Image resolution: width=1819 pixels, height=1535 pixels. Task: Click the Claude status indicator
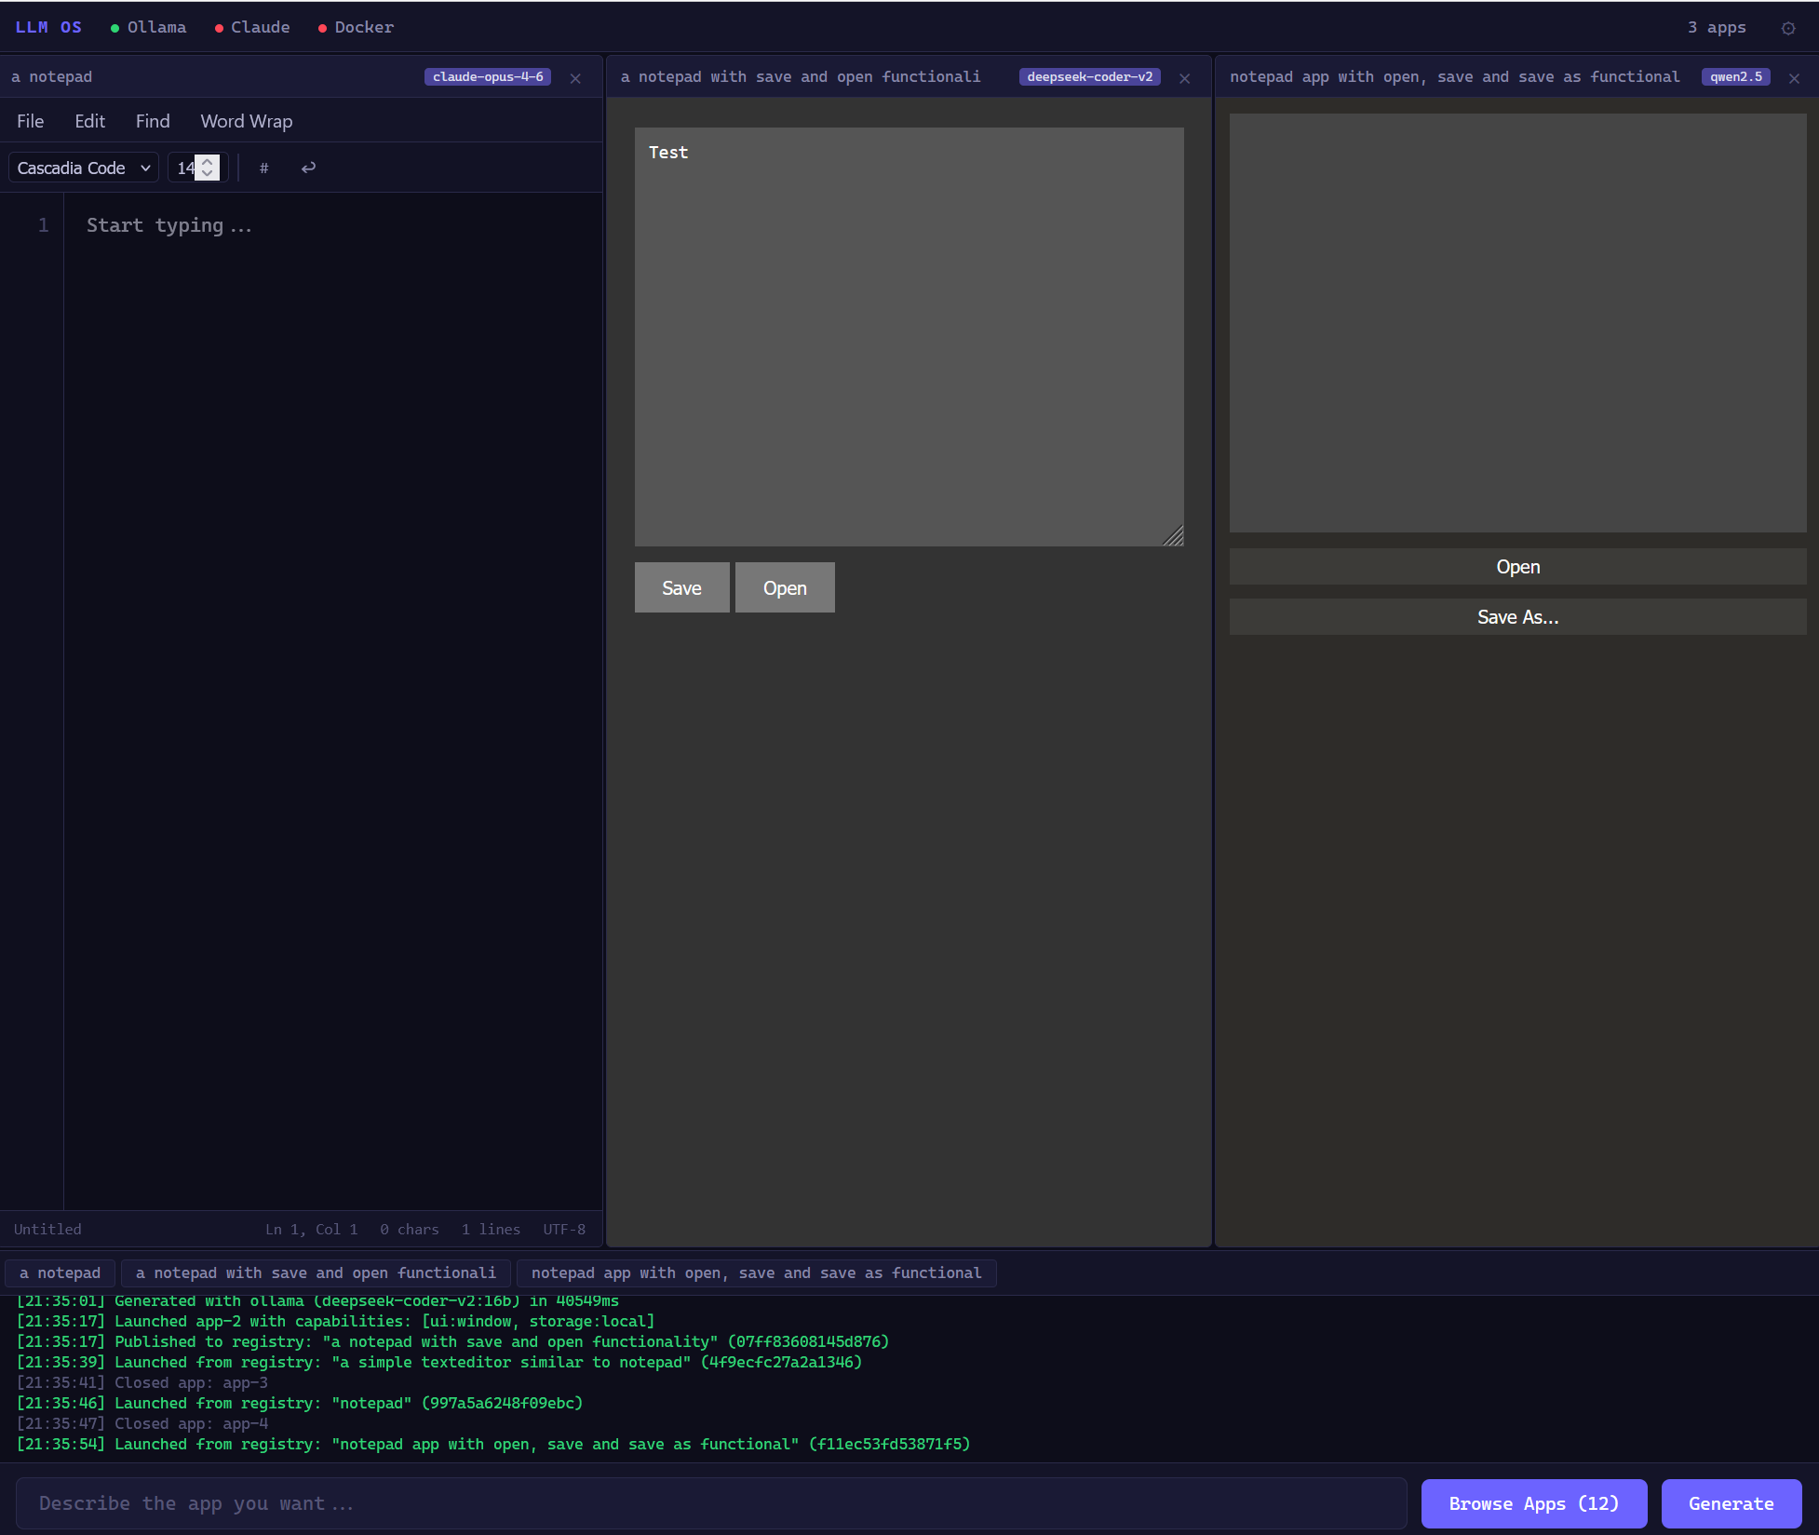tap(252, 27)
